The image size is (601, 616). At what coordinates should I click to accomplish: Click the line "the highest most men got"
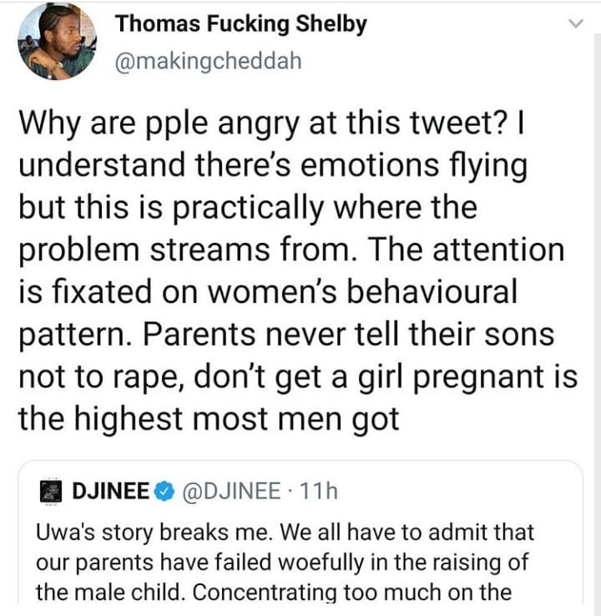[x=209, y=418]
